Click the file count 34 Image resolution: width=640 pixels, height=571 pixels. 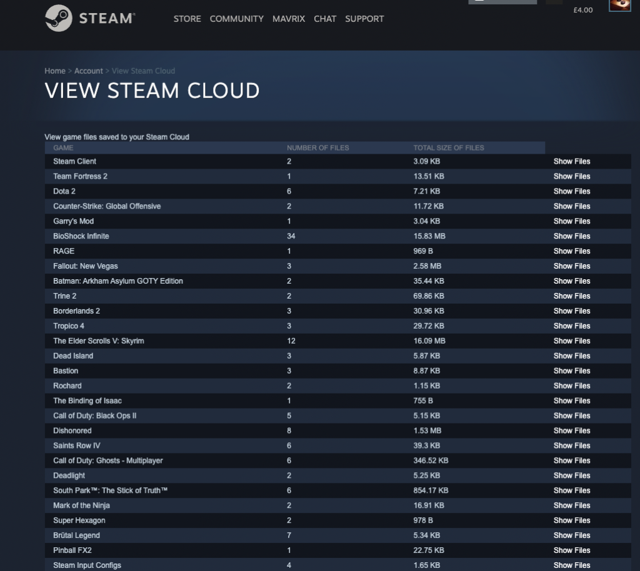[x=291, y=236]
